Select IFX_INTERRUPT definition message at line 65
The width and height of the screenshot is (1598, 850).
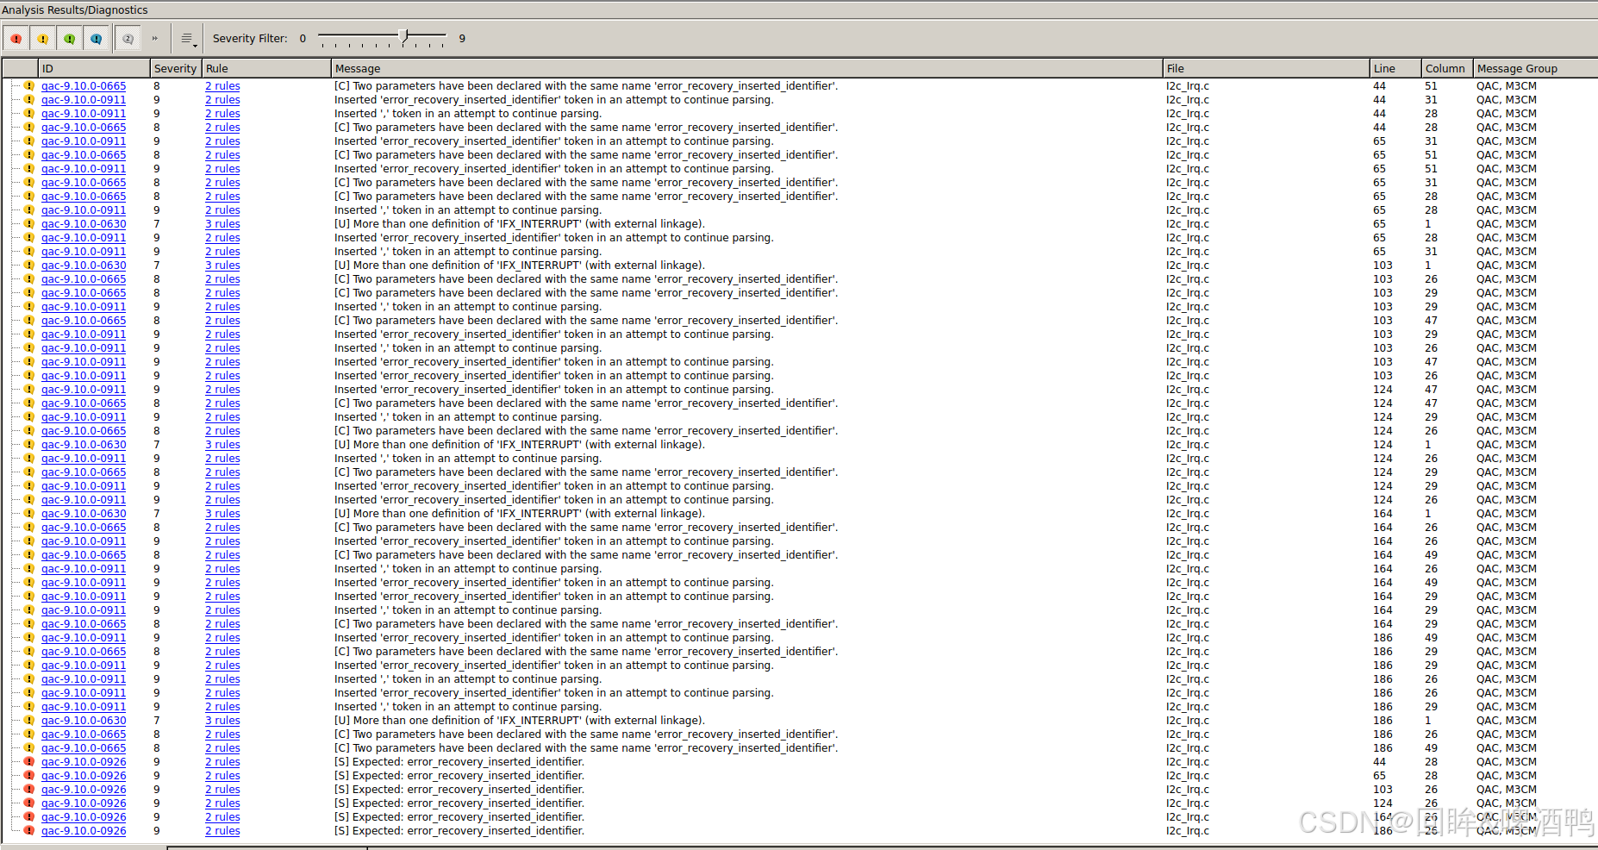(x=520, y=224)
